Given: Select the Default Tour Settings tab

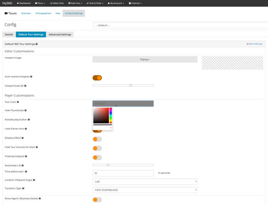Looking at the screenshot, I should pos(31,35).
